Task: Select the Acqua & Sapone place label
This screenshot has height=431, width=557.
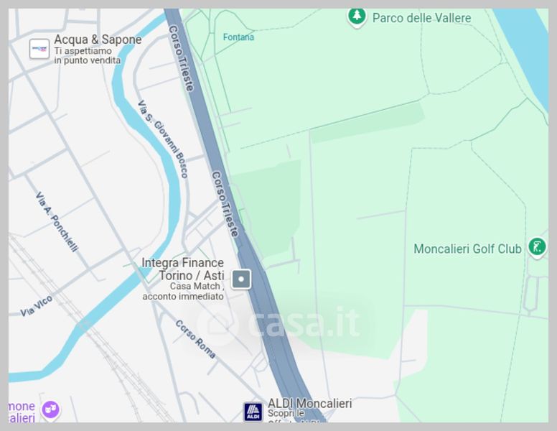Action: 98,40
